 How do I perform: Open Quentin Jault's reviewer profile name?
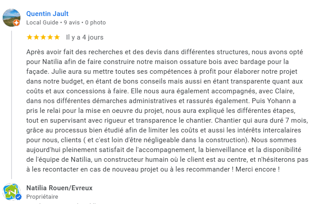[x=47, y=14]
